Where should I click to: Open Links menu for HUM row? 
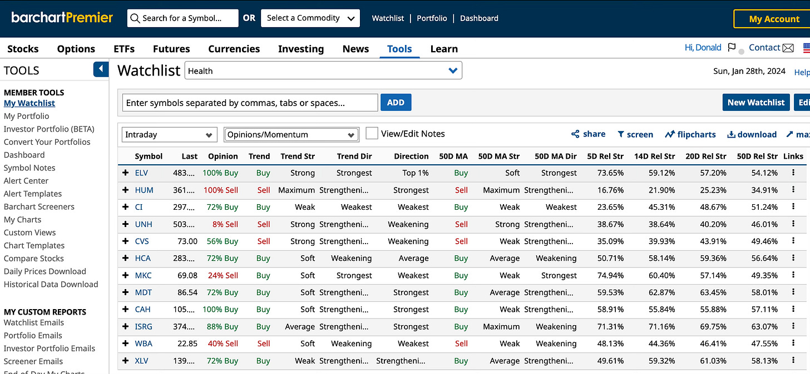pos(793,190)
